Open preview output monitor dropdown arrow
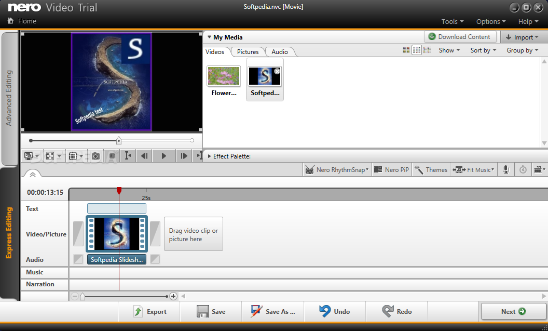This screenshot has width=548, height=331. point(37,156)
